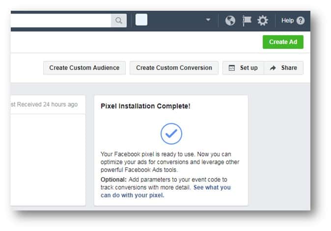Click inside the top search field
This screenshot has height=231, width=331.
pyautogui.click(x=61, y=21)
